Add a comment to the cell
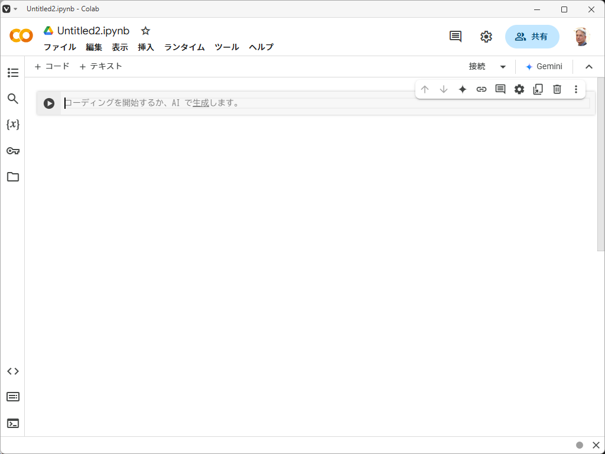The width and height of the screenshot is (605, 454). tap(500, 90)
